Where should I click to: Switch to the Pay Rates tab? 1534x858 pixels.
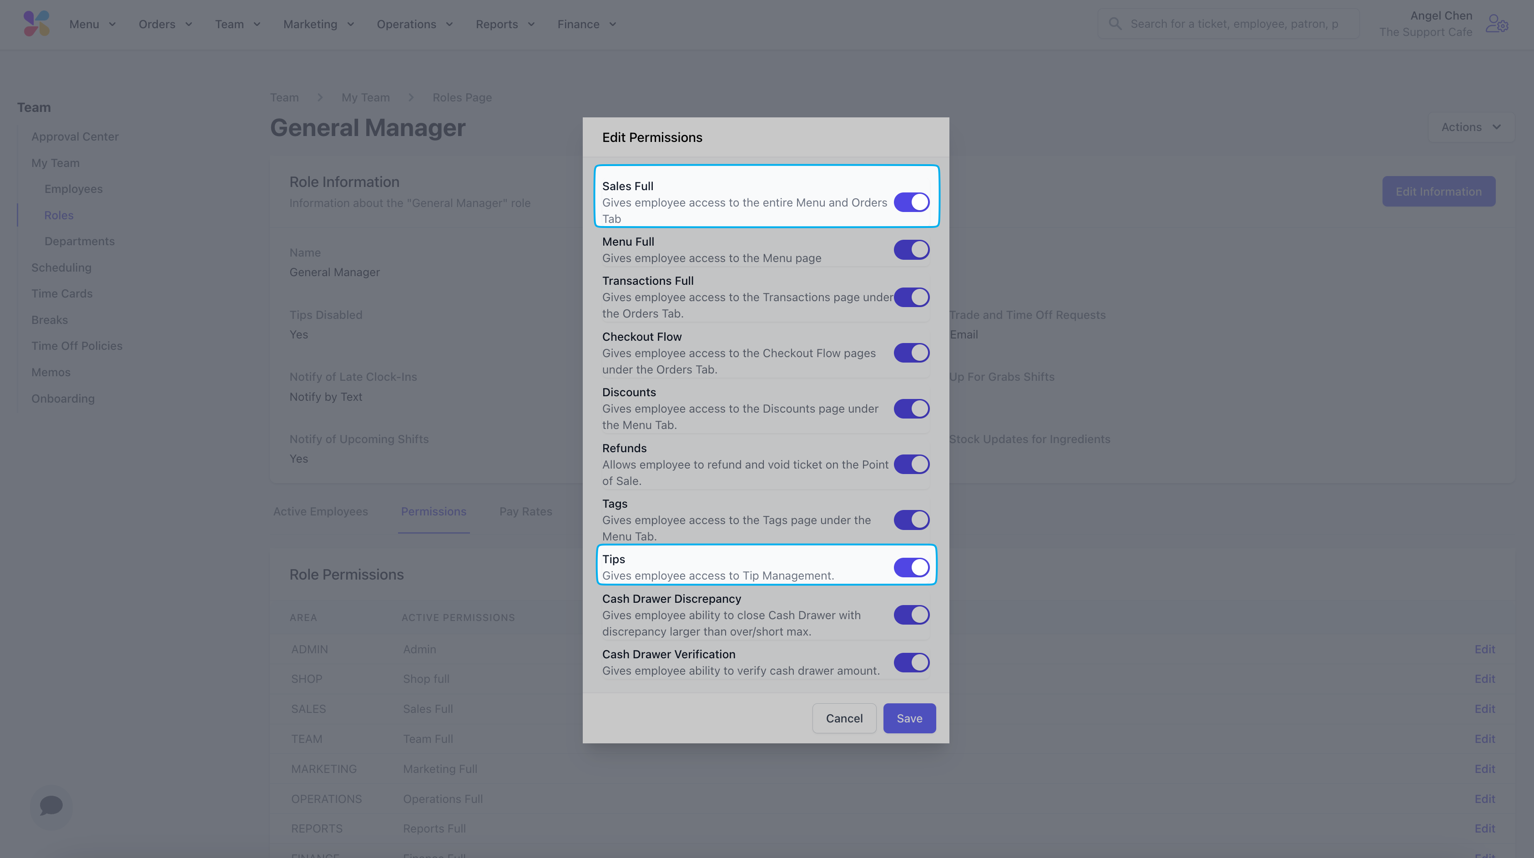click(x=525, y=511)
